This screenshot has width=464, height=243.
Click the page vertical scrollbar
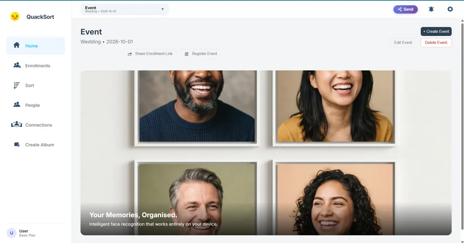(x=462, y=127)
